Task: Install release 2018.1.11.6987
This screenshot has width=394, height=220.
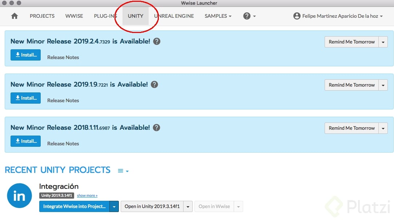Action: click(x=26, y=141)
